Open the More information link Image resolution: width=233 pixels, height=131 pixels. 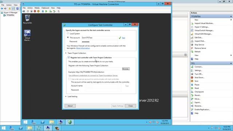click(x=83, y=48)
